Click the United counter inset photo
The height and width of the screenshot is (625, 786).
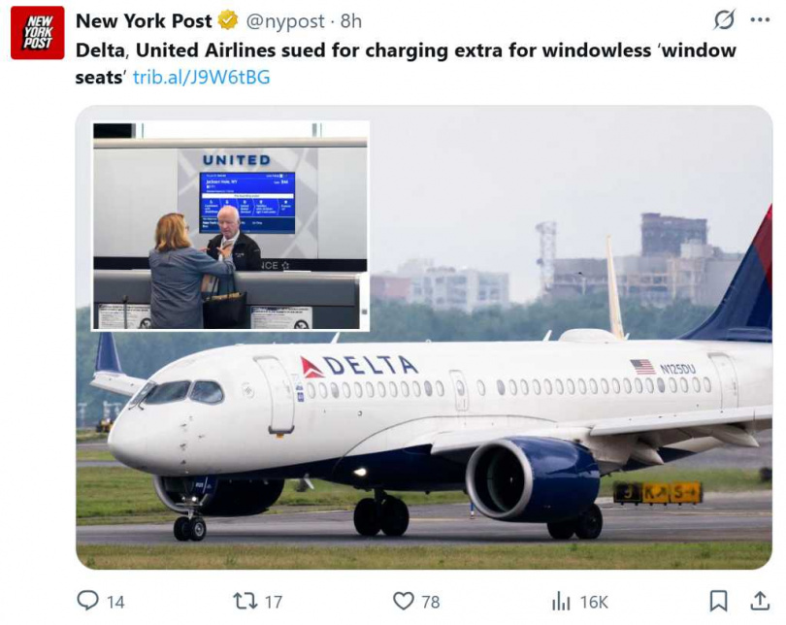[x=231, y=226]
